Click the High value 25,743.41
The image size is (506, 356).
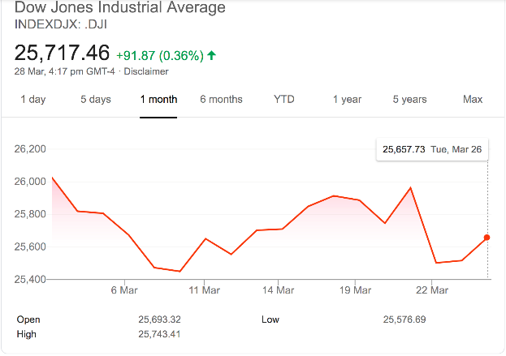(x=159, y=334)
